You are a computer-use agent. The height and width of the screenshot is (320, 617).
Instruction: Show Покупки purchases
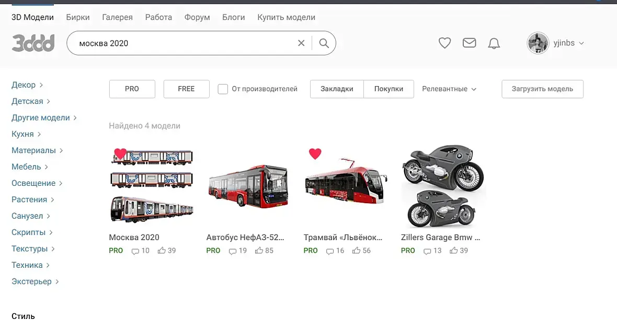click(x=389, y=89)
